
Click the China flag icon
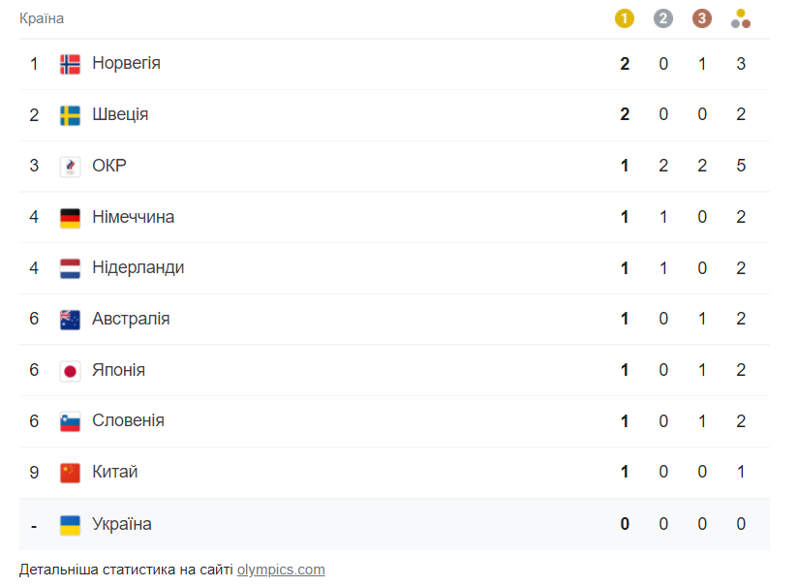coord(70,473)
